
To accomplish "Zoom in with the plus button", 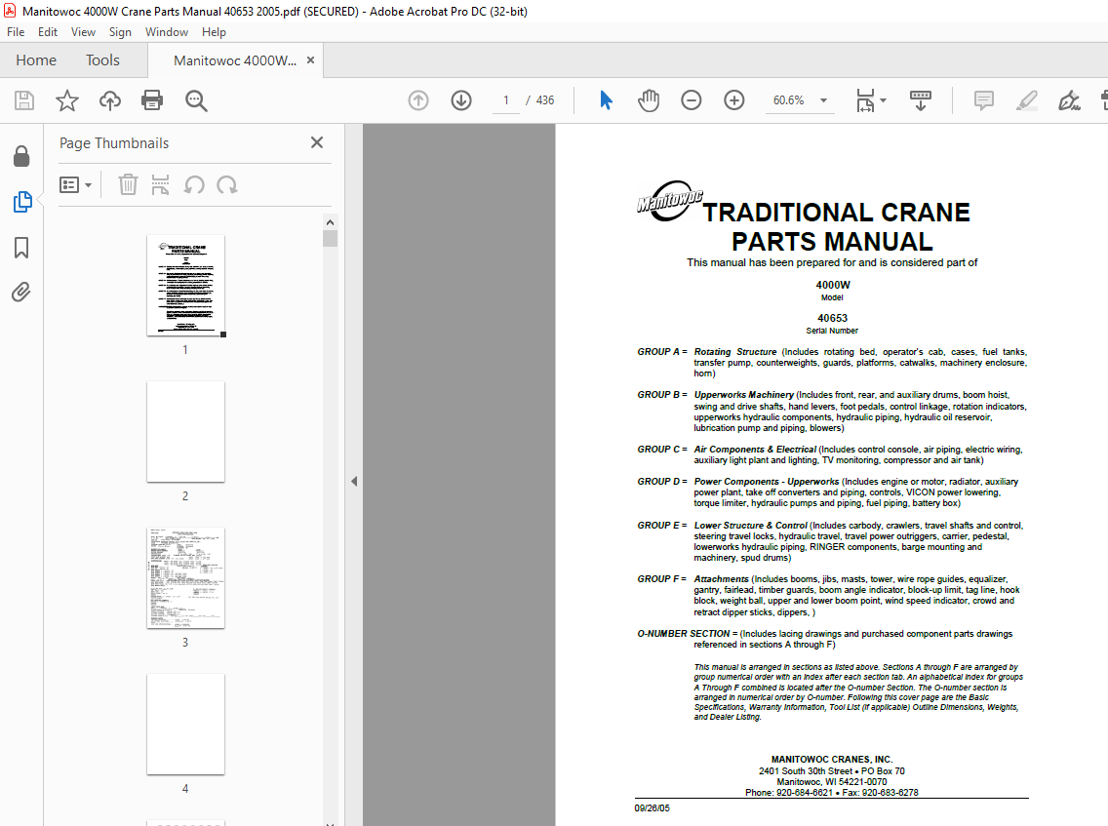I will tap(734, 100).
